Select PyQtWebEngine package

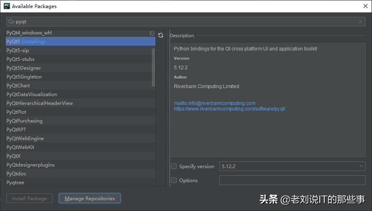pyautogui.click(x=81, y=139)
